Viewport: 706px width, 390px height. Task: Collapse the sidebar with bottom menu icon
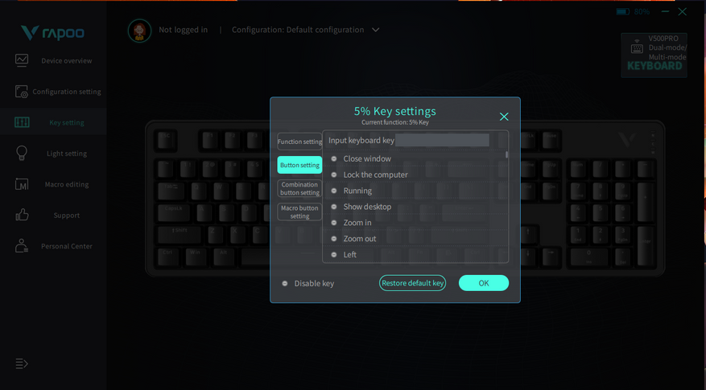pyautogui.click(x=21, y=363)
